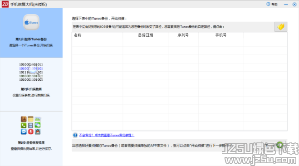
Task: Open the gear help menu in title bar
Action: 272,4
